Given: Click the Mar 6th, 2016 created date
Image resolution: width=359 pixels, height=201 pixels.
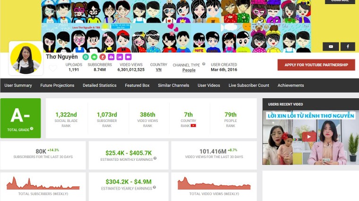Looking at the screenshot, I should click(224, 70).
